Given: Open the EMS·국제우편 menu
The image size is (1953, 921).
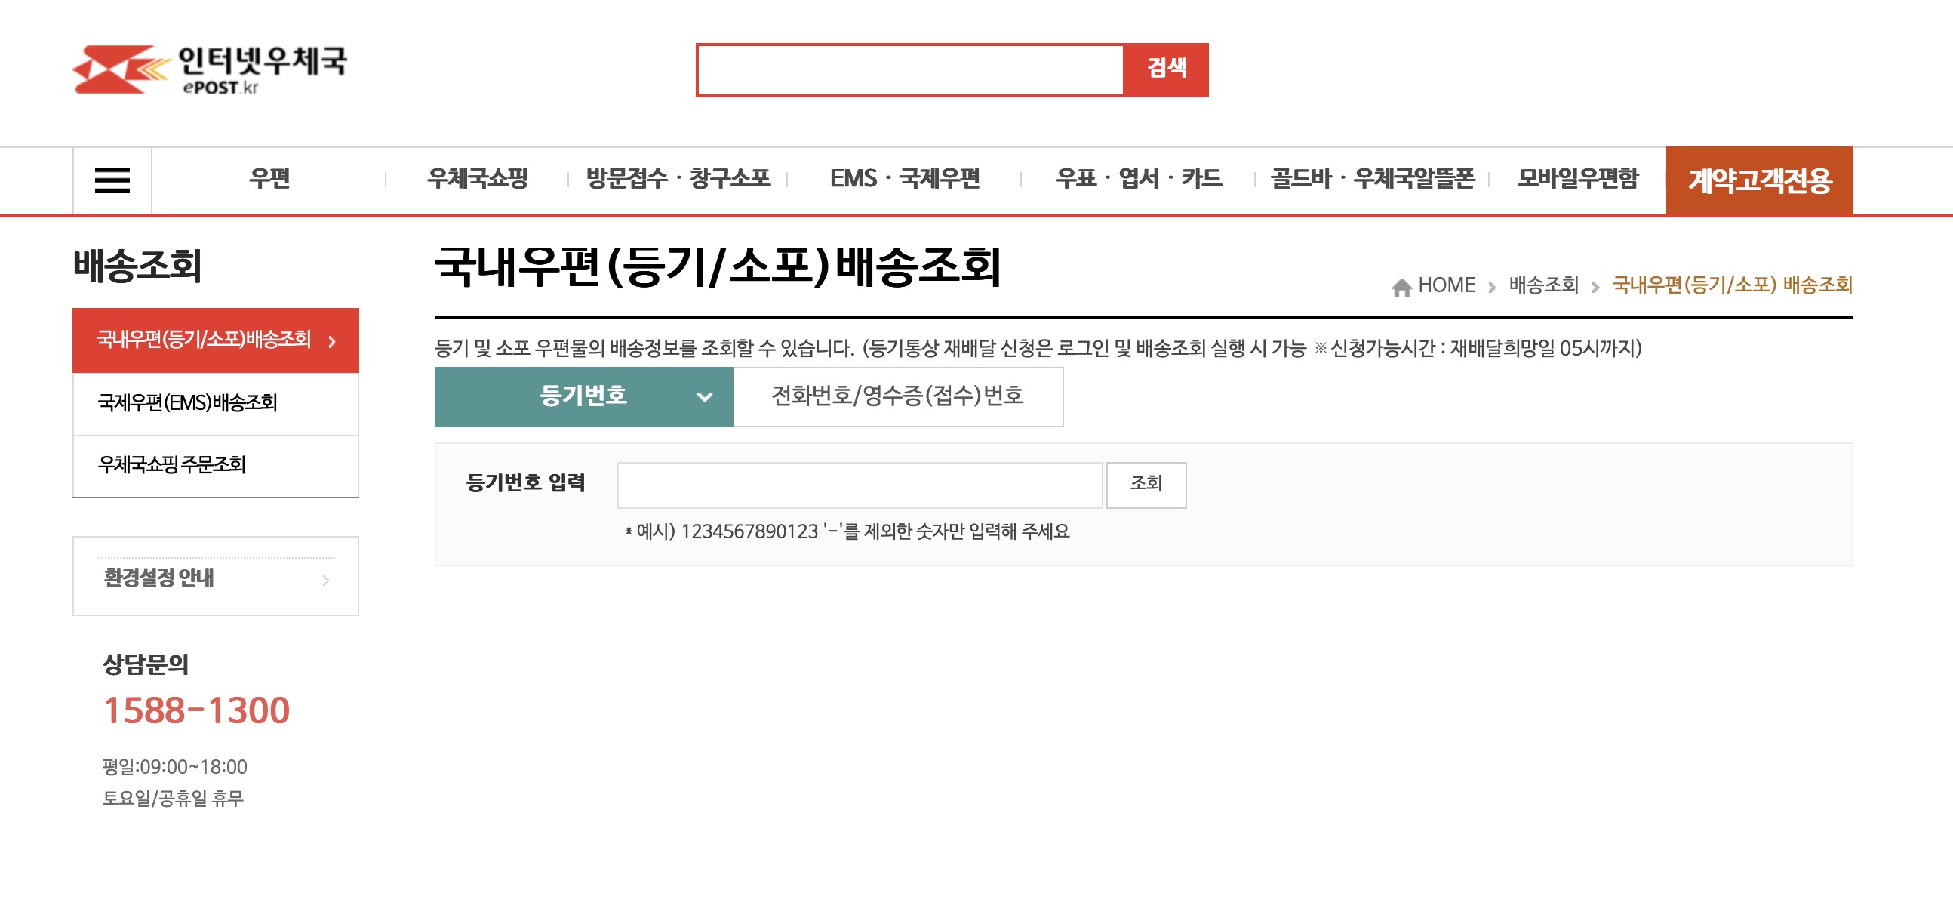Looking at the screenshot, I should coord(906,180).
